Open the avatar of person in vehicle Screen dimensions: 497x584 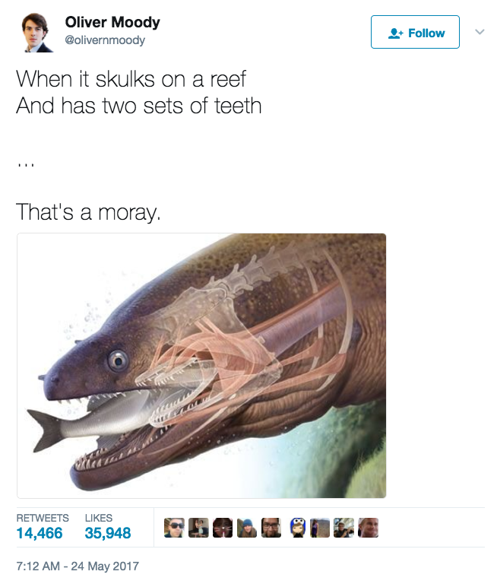[344, 528]
